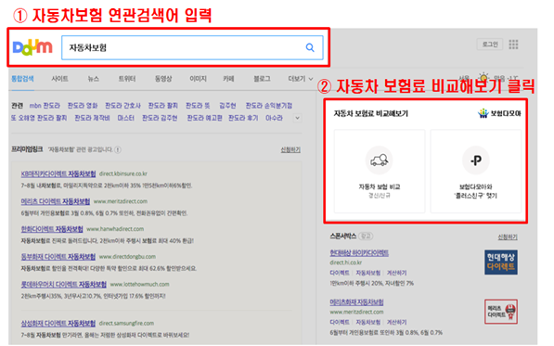Click related search 판도라 손익분기점
The width and height of the screenshot is (554, 346).
click(269, 106)
